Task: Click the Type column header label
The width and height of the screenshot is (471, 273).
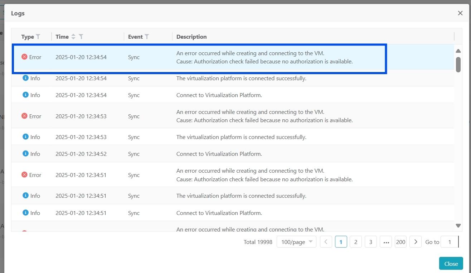Action: 28,37
